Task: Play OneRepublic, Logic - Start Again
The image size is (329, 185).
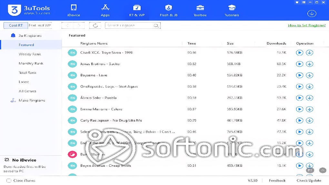Action: [x=299, y=87]
